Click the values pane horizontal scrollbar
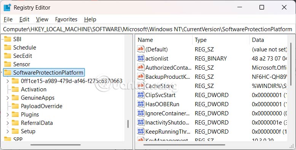Image resolution: width=296 pixels, height=150 pixels. point(184,145)
